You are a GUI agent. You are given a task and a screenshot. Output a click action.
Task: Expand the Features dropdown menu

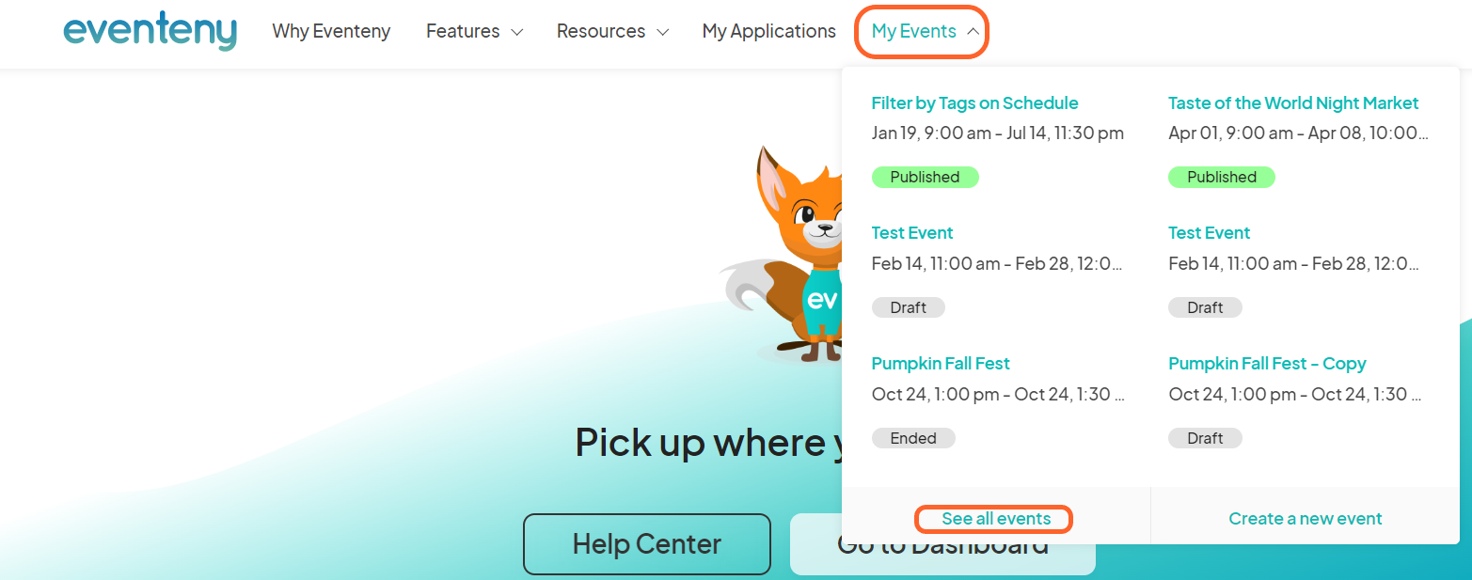pos(473,32)
